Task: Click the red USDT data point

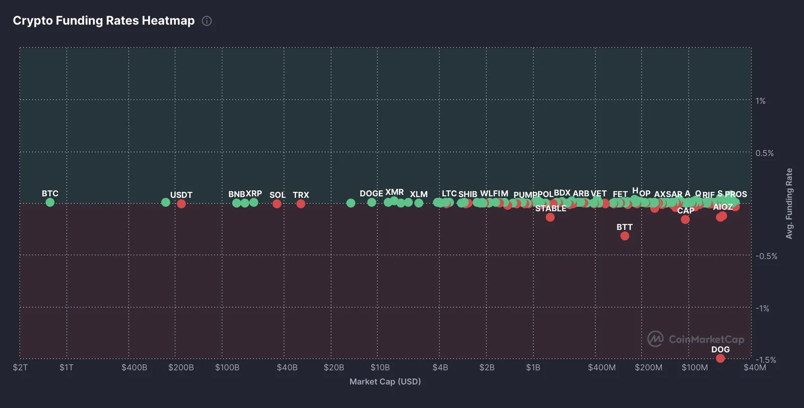Action: click(x=181, y=204)
